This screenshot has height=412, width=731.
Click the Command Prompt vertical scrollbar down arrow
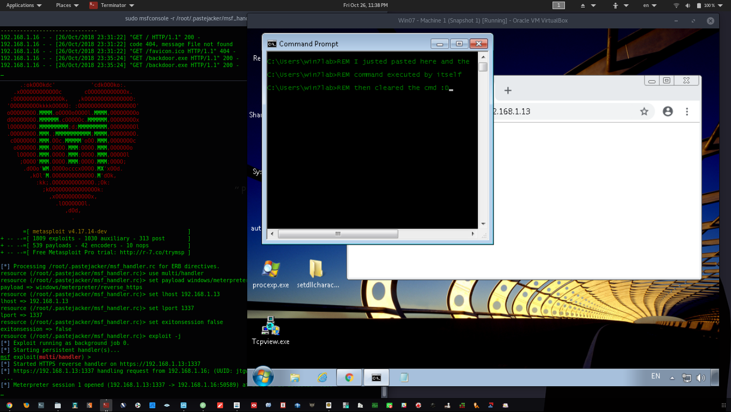pyautogui.click(x=483, y=224)
